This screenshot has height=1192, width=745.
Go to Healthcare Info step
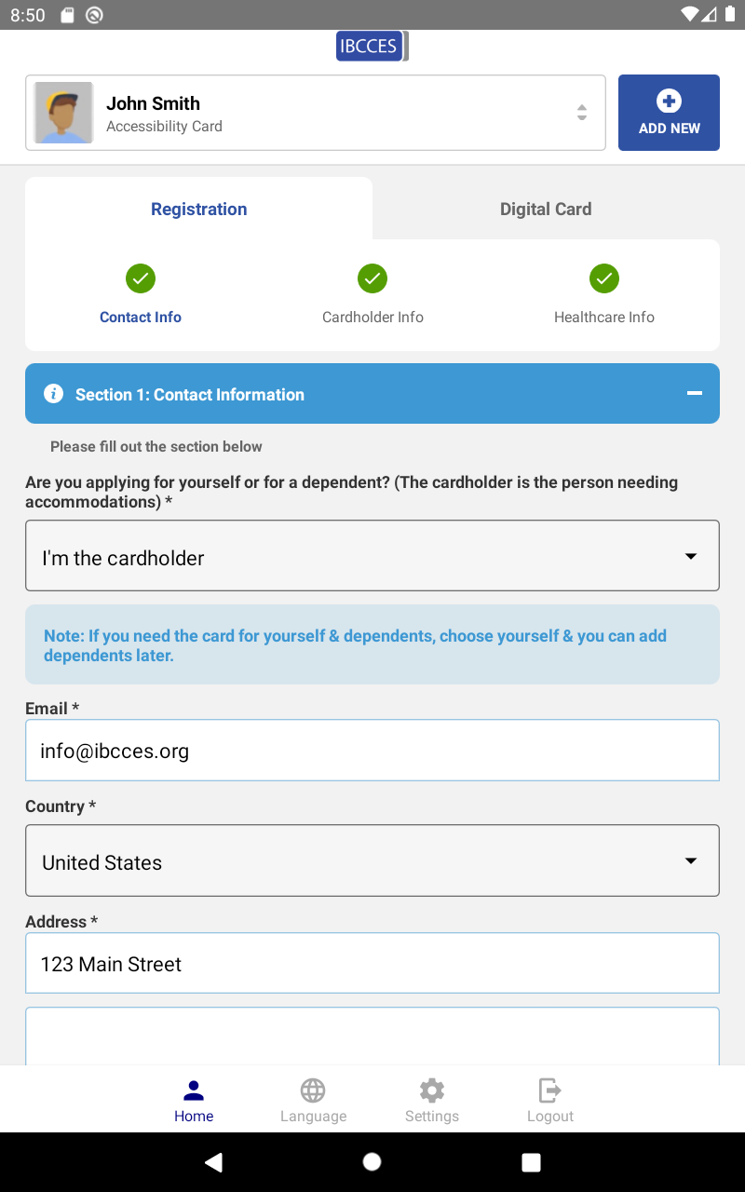[x=604, y=294]
